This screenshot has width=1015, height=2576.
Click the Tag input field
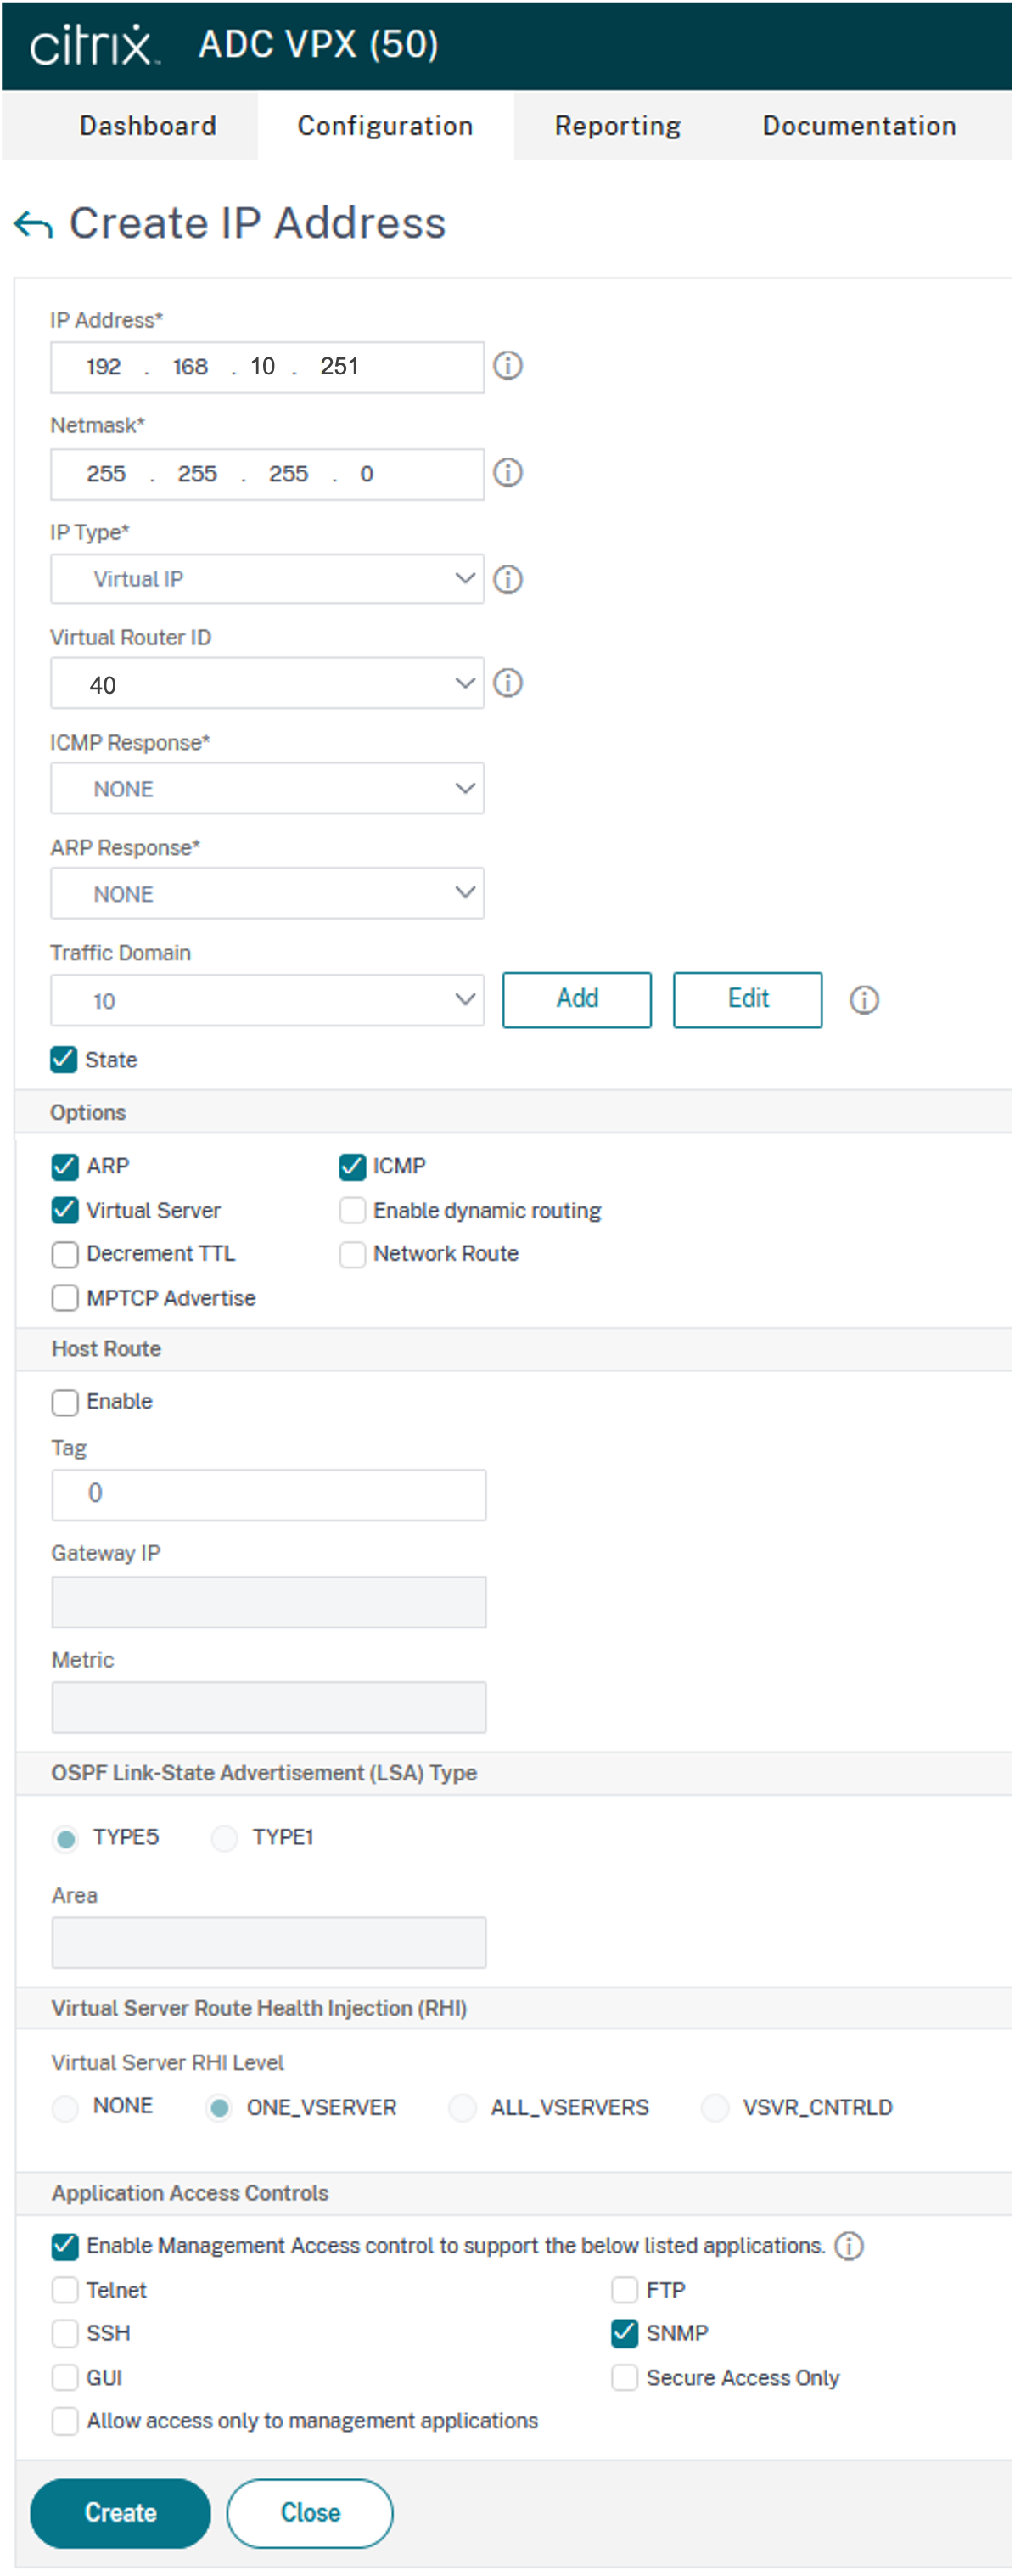(269, 1495)
